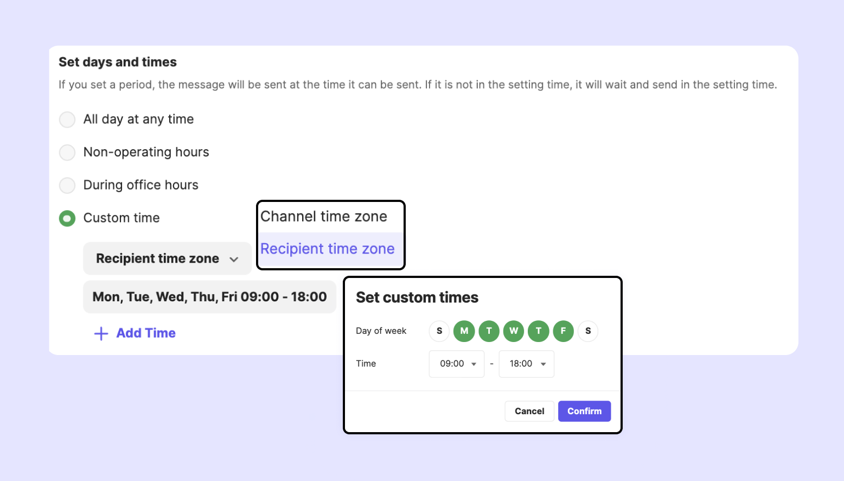Choose Channel time zone from menu
Viewport: 844px width, 481px height.
(324, 217)
